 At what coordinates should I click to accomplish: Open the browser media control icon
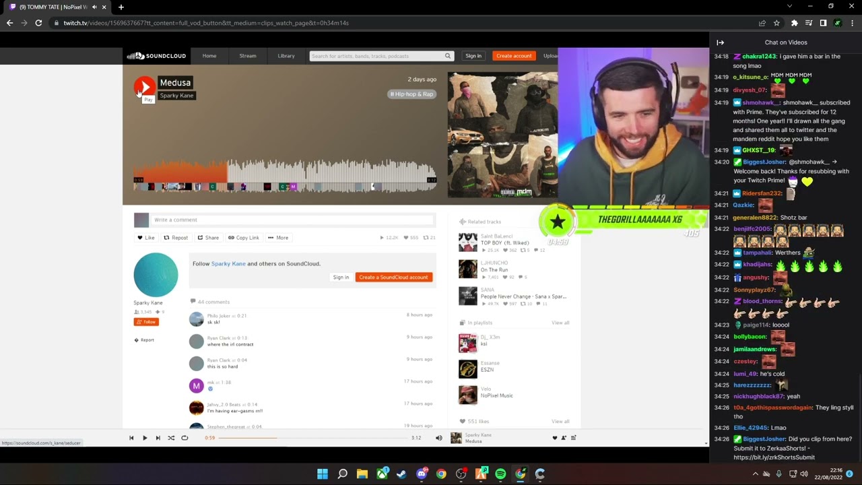[809, 23]
